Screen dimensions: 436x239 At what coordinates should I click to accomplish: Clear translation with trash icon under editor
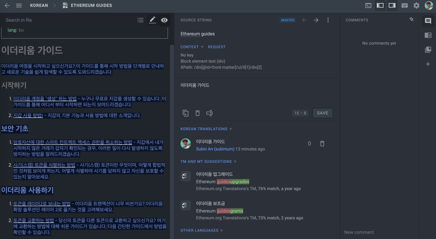198,113
